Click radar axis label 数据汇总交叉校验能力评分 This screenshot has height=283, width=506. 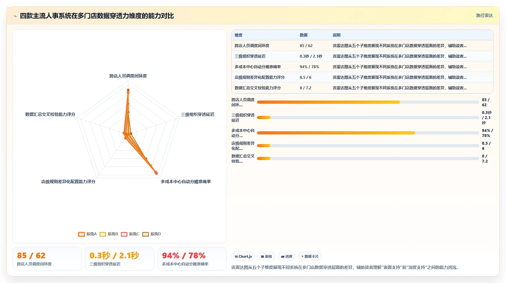50,114
